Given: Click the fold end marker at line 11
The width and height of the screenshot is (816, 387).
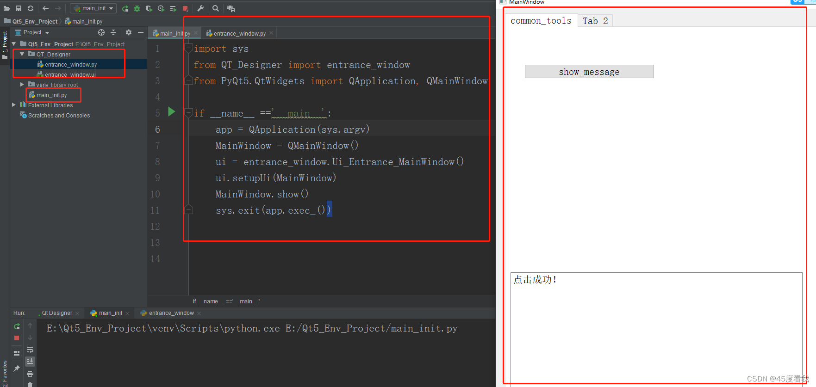Looking at the screenshot, I should (x=189, y=210).
